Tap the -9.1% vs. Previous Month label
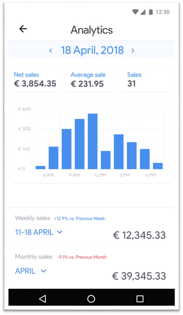 [x=82, y=257]
